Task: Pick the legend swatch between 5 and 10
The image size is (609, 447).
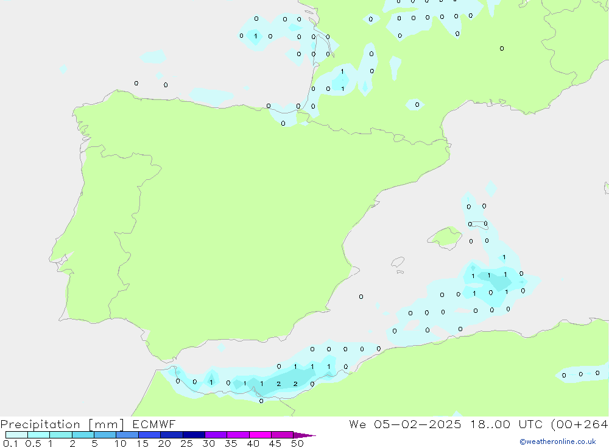Action: [x=105, y=435]
